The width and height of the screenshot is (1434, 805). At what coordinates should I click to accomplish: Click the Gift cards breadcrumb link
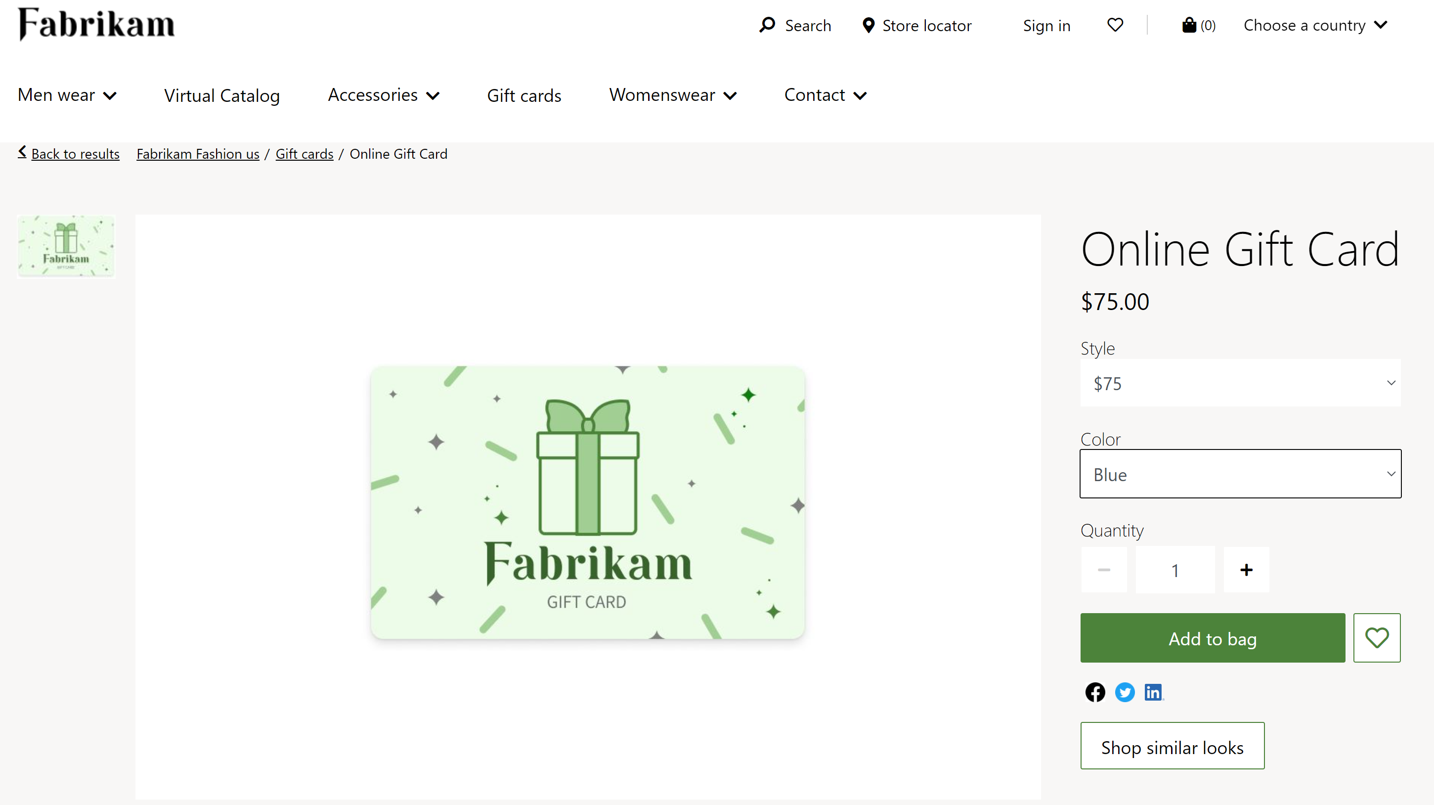[304, 154]
